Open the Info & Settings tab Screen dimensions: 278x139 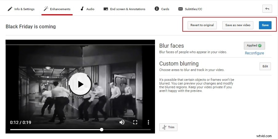pyautogui.click(x=21, y=9)
